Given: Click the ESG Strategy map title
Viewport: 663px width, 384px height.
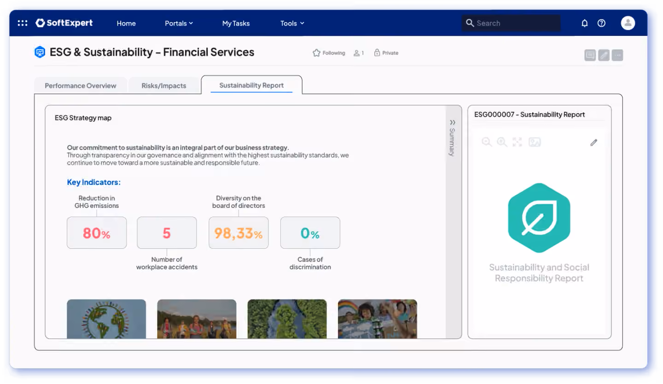Looking at the screenshot, I should click(x=83, y=118).
